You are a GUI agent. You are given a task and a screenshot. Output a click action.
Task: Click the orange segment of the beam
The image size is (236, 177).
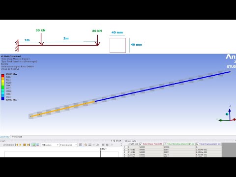(x=63, y=109)
